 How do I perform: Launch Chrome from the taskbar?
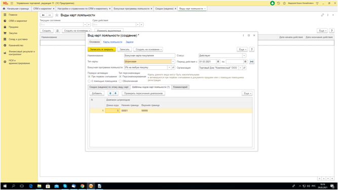click(x=82, y=186)
